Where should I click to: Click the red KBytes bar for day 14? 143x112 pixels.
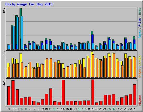tap(63, 93)
